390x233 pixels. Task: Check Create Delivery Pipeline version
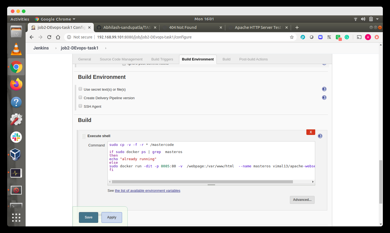click(x=80, y=97)
